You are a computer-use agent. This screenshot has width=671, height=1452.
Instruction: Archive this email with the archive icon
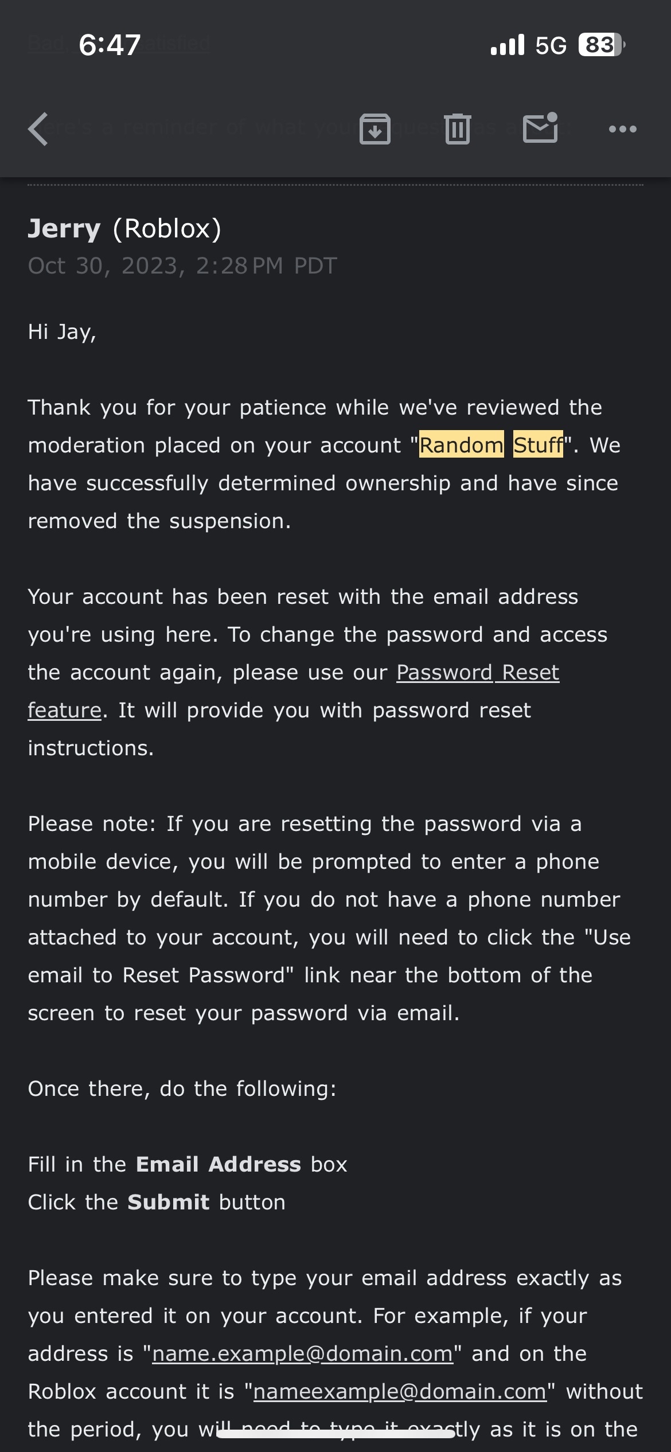(375, 129)
